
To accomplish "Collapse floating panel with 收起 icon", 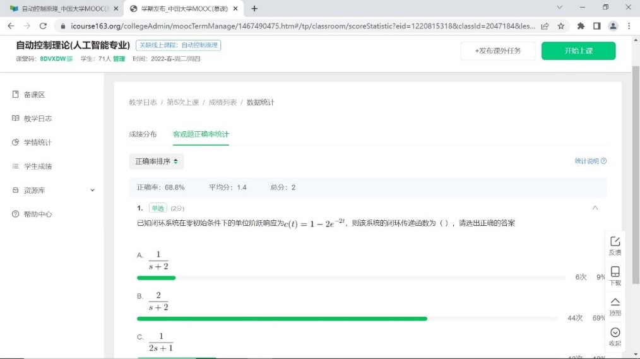I will pos(615,333).
